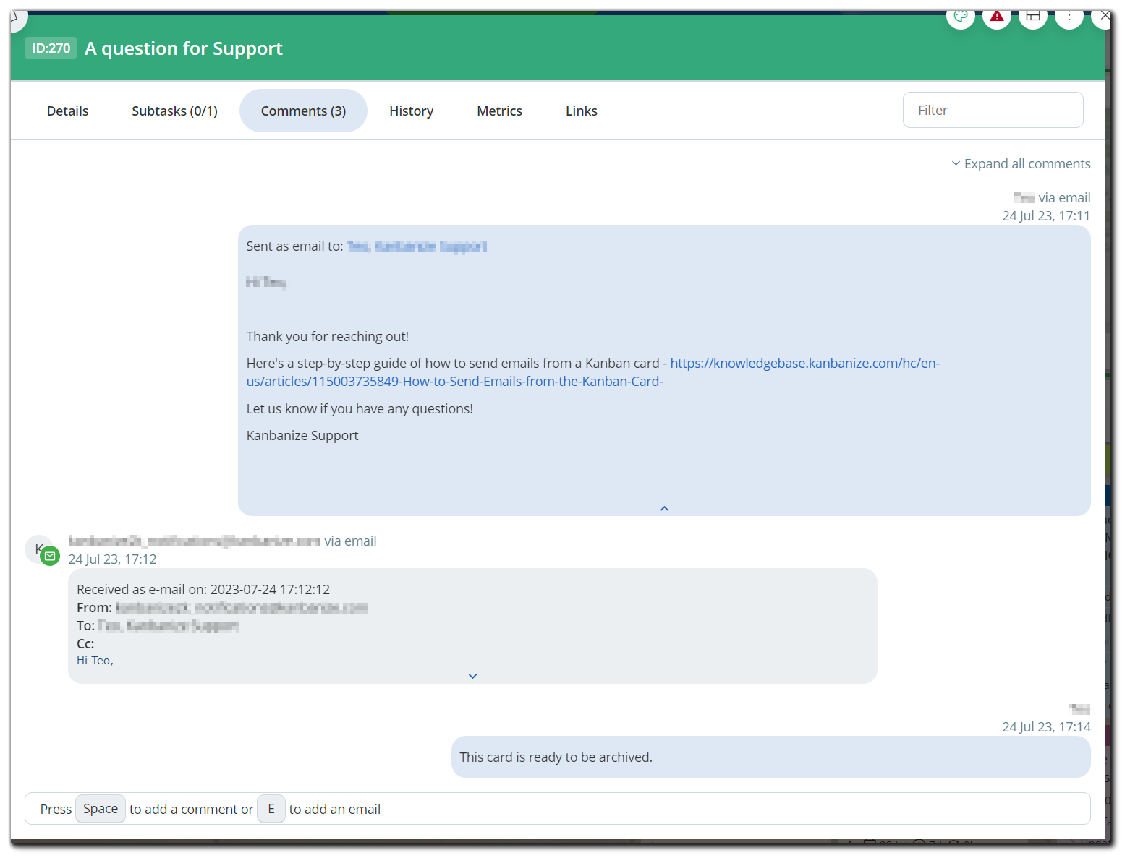The width and height of the screenshot is (1130, 863).
Task: Open the Subtasks (0/1) tab
Action: [x=174, y=111]
